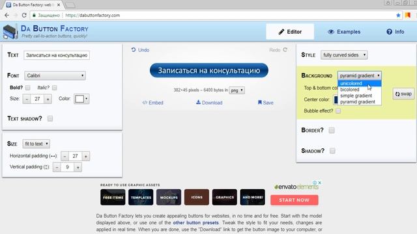Screen dimensions: 417x234
Task: Open the Info tab
Action: click(395, 32)
